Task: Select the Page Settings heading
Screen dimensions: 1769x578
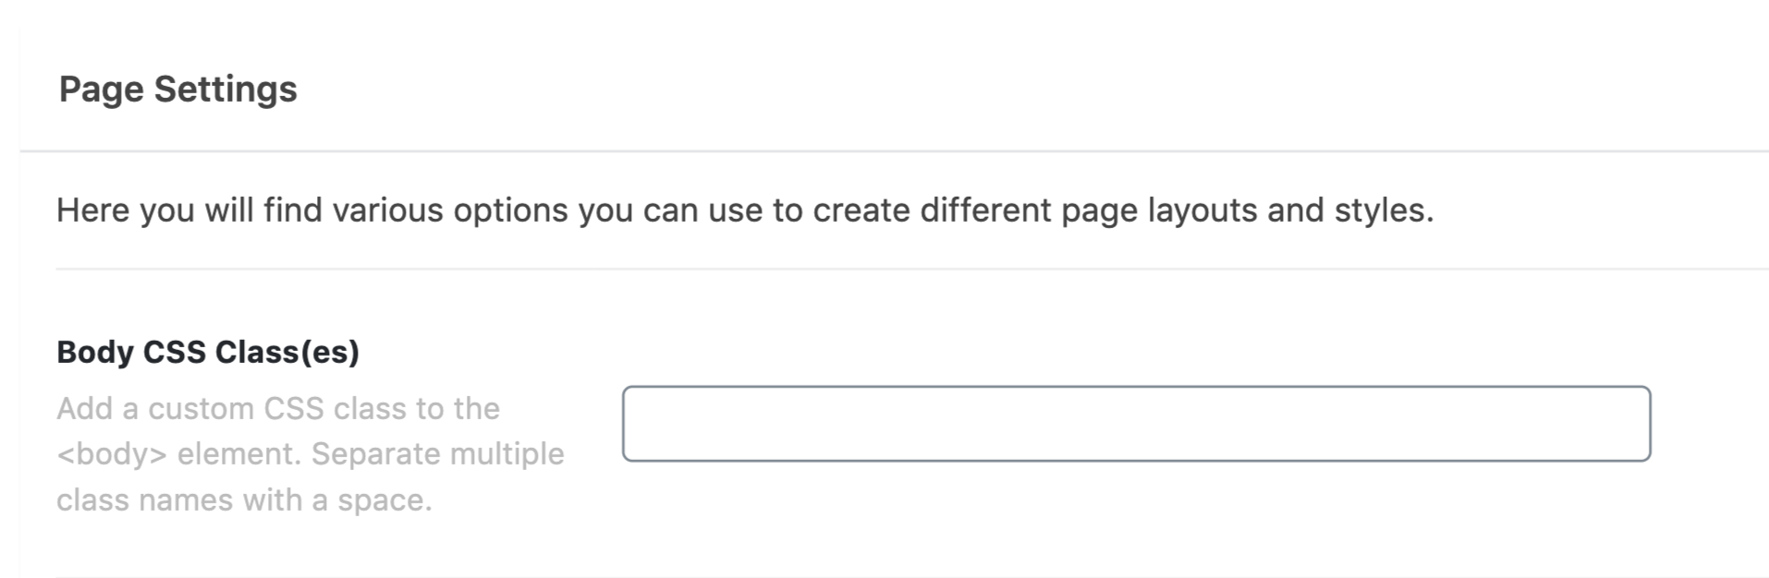Action: tap(178, 89)
